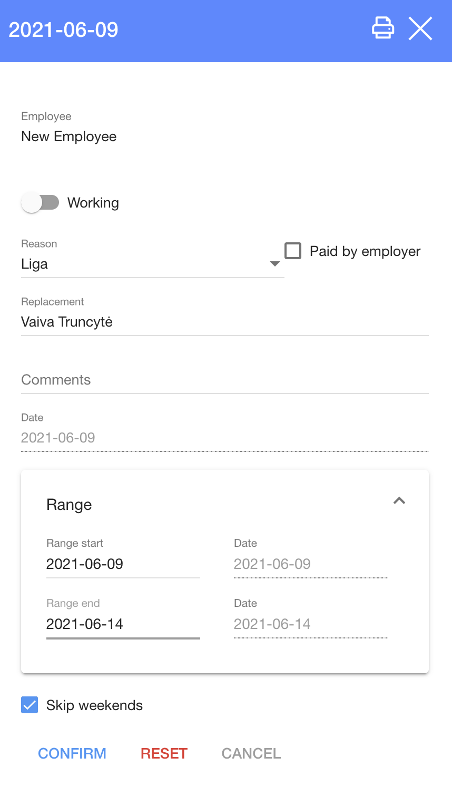
Task: Close the dialog with X icon
Action: coord(420,28)
